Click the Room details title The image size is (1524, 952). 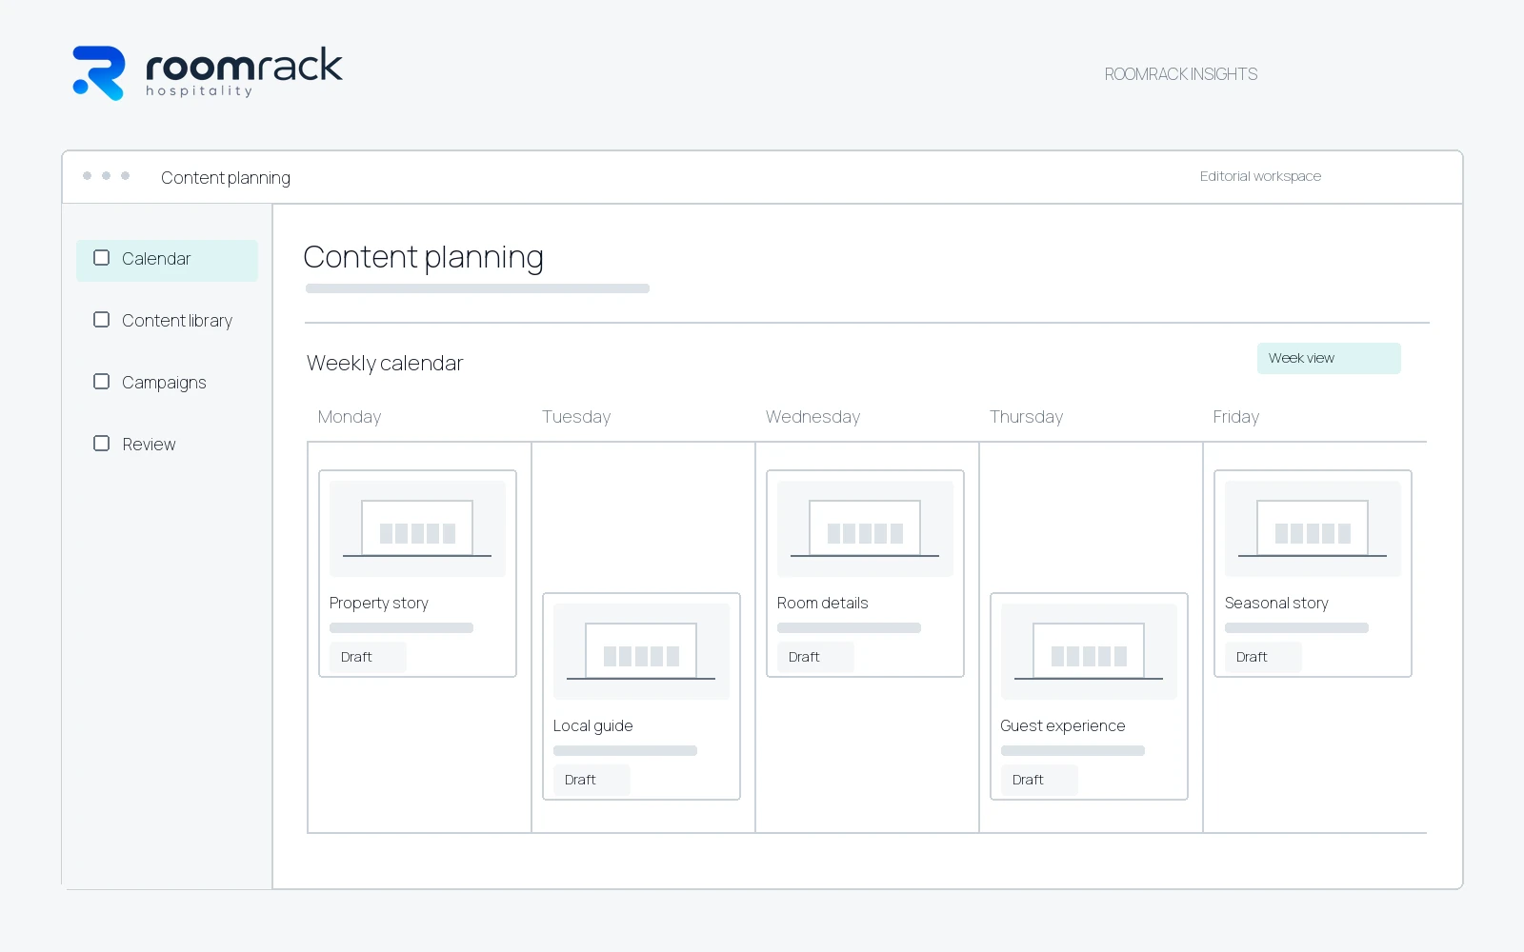point(823,604)
